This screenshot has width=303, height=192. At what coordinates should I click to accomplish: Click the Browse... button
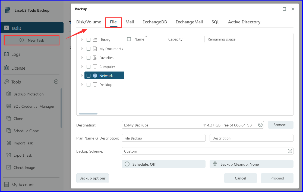coord(280,125)
